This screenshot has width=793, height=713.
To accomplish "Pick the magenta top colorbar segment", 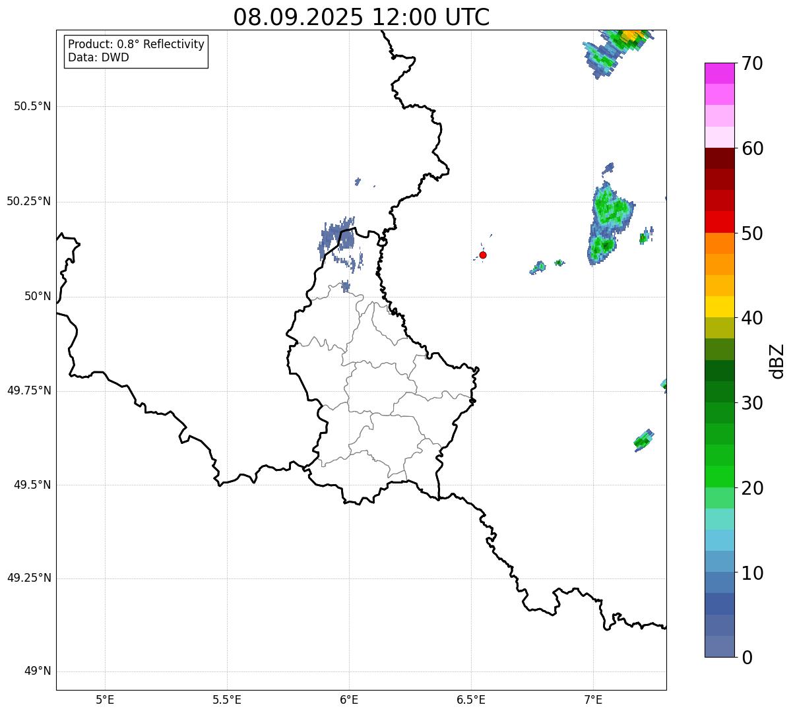I will (x=719, y=73).
